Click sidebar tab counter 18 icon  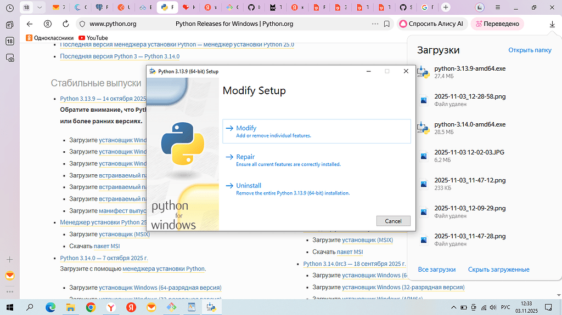(10, 41)
